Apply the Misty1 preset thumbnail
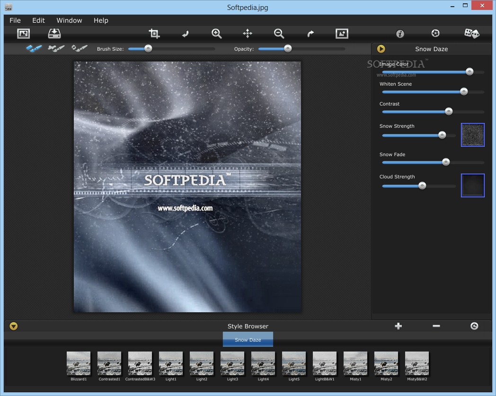 355,363
